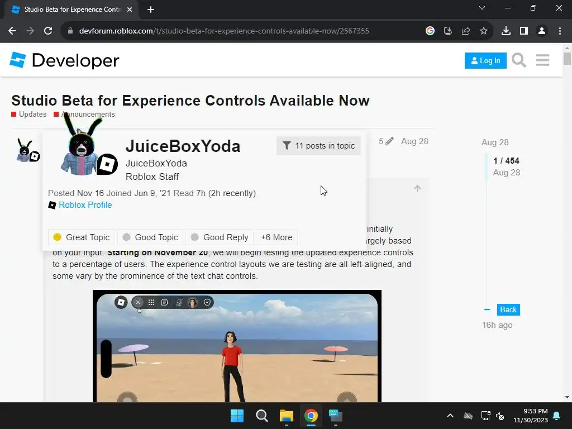Expand hidden system tray icons
Screen dimensions: 572x429
(450, 416)
